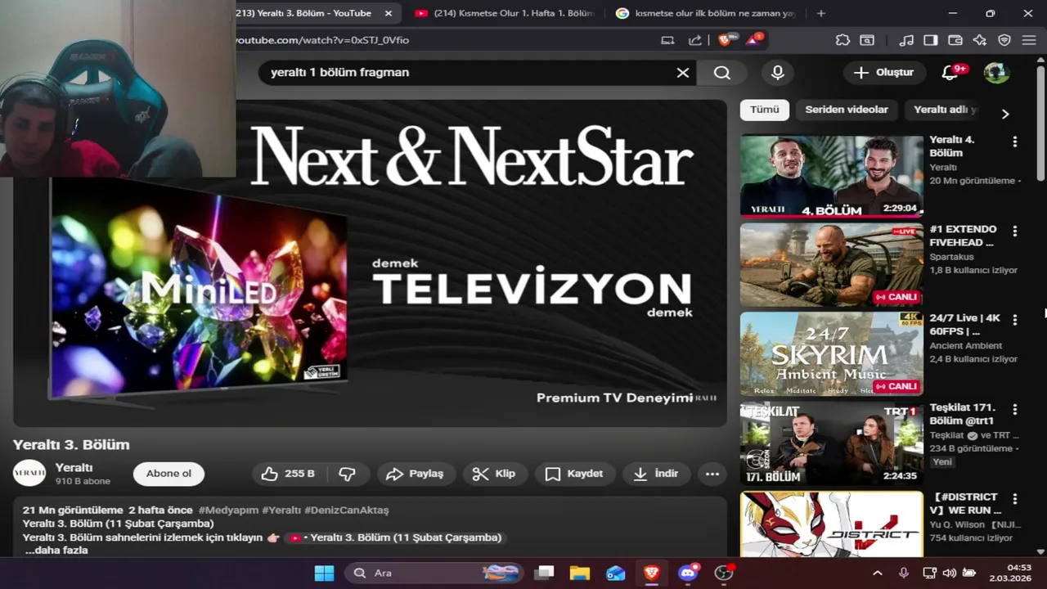
Task: Open #Medyapım hashtag link
Action: click(228, 510)
